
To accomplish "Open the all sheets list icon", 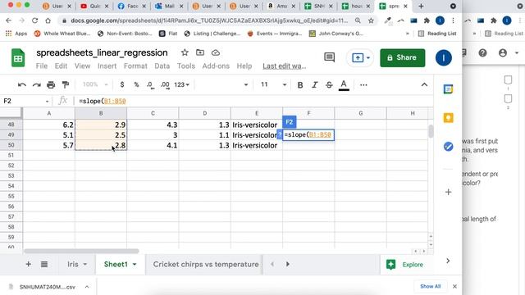I will [x=44, y=264].
